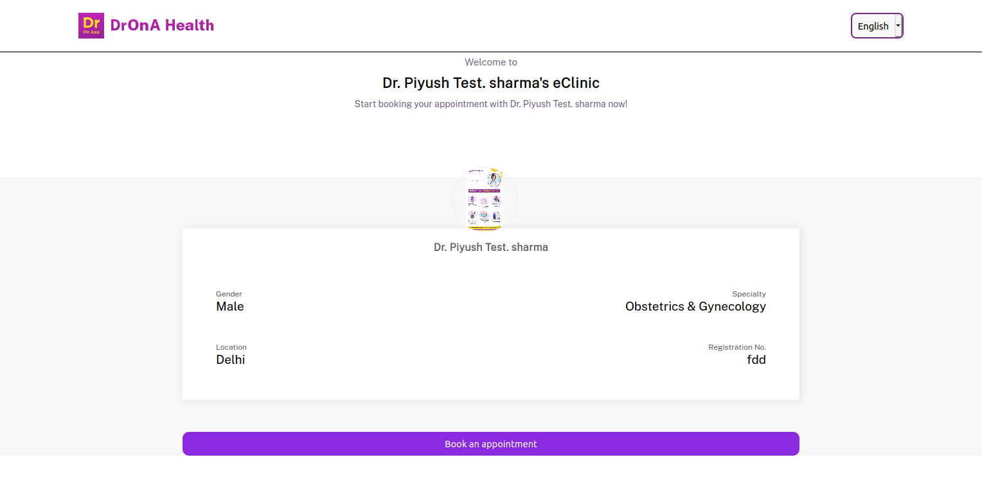The width and height of the screenshot is (982, 489).
Task: Click the "Welcome to" text
Action: click(x=490, y=62)
